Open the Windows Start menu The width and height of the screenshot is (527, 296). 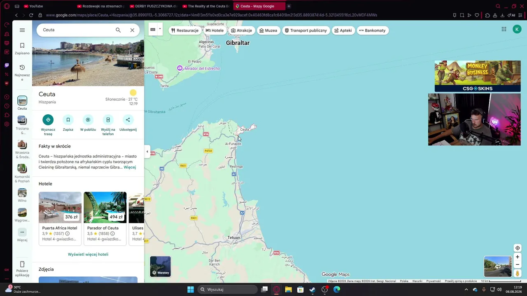pos(191,289)
